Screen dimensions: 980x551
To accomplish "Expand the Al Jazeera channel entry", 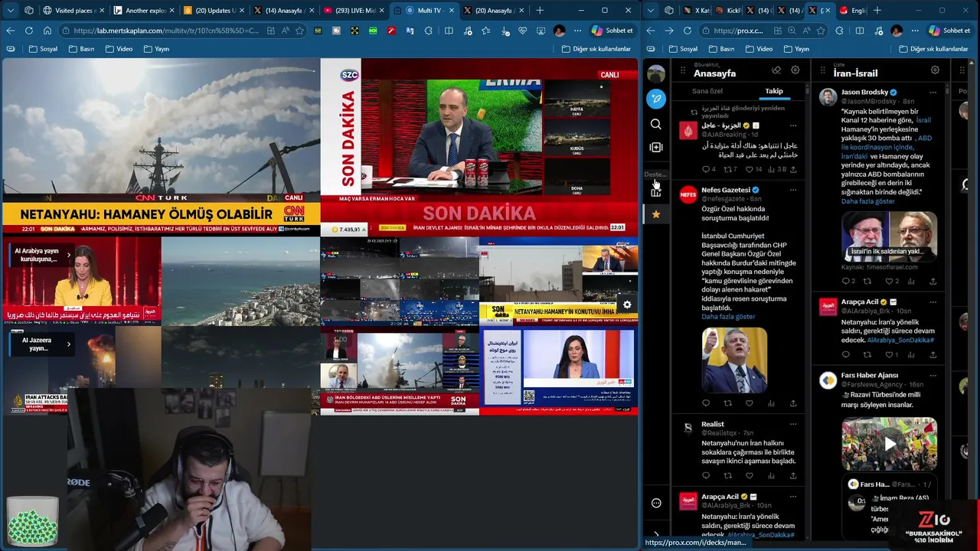I will [68, 344].
